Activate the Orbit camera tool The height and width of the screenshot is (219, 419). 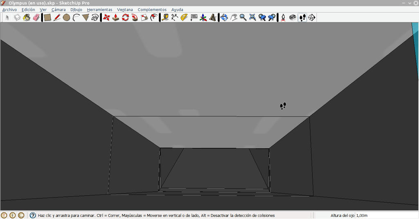[x=224, y=18]
